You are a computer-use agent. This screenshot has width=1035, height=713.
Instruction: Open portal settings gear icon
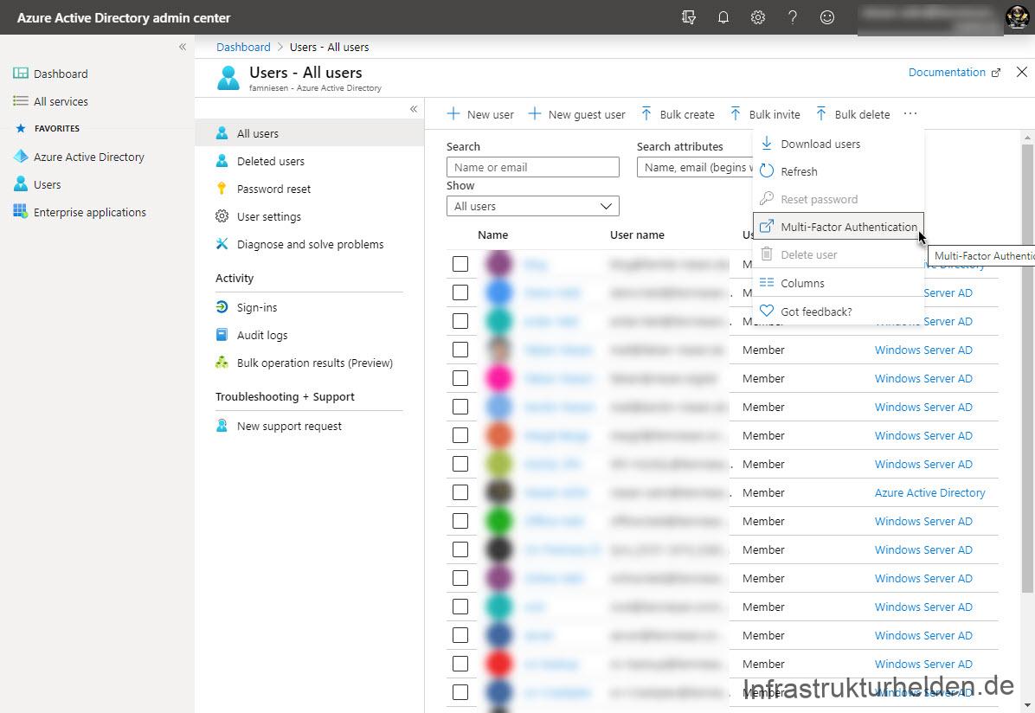[x=758, y=17]
